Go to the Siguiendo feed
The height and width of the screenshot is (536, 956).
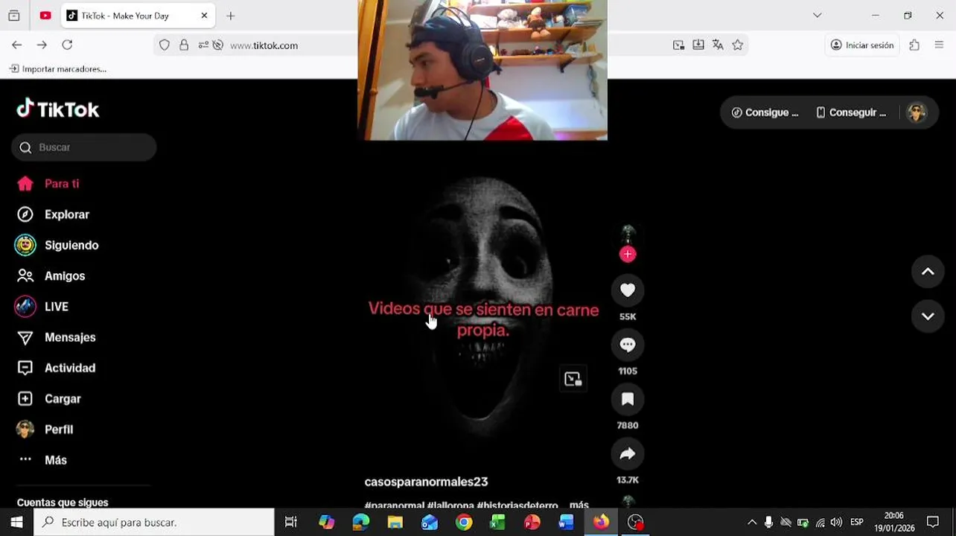click(57, 245)
